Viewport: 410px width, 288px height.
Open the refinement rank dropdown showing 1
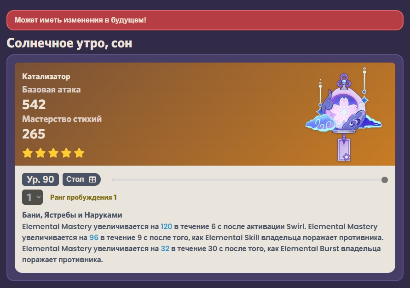[x=32, y=197]
